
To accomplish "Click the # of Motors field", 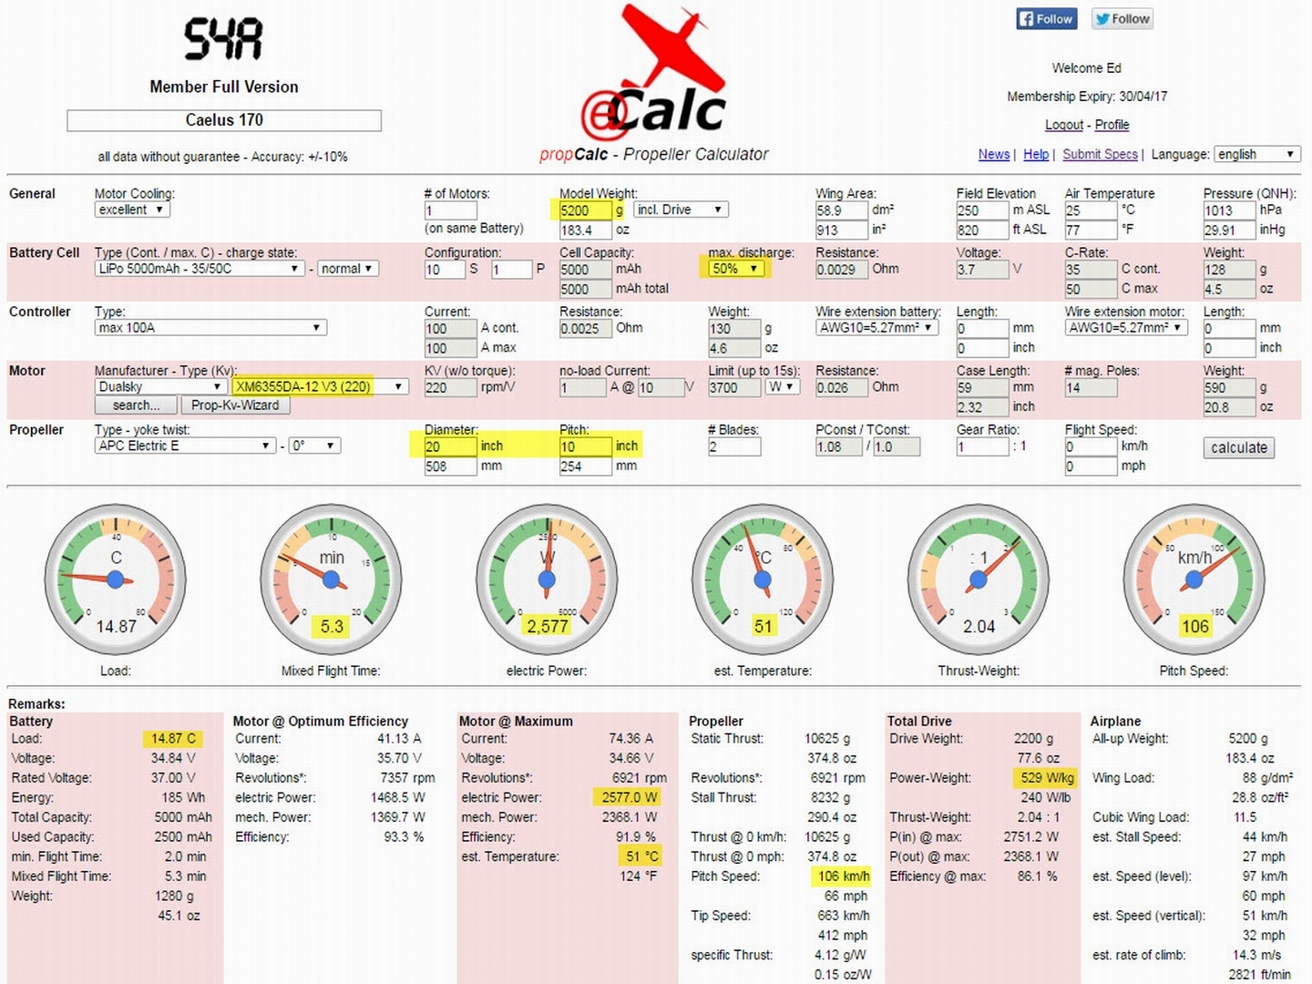I will coord(450,210).
